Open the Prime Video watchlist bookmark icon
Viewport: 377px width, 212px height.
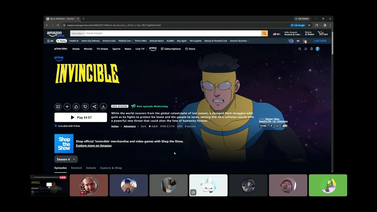click(x=312, y=49)
